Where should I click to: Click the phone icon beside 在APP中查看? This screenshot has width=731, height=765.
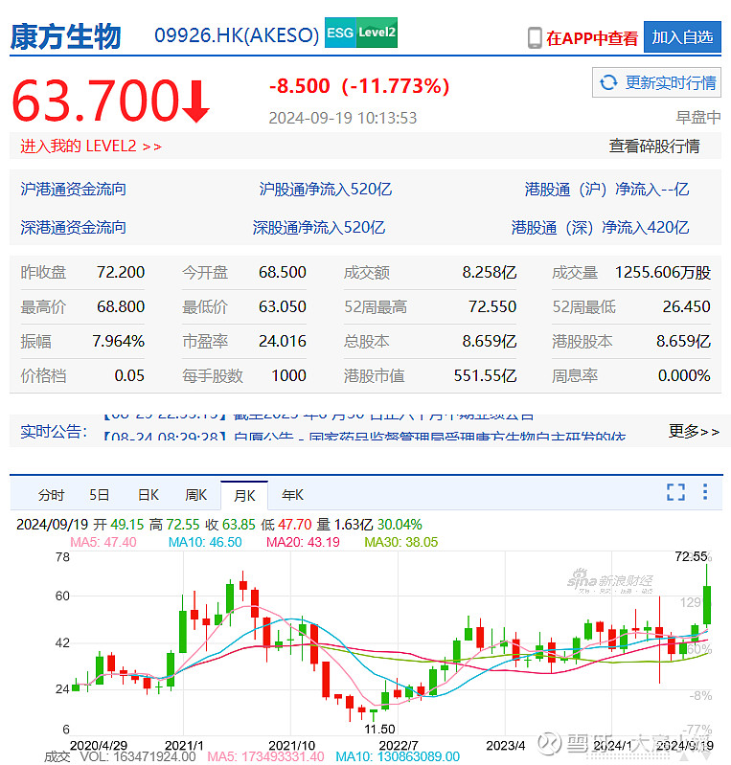pyautogui.click(x=535, y=37)
